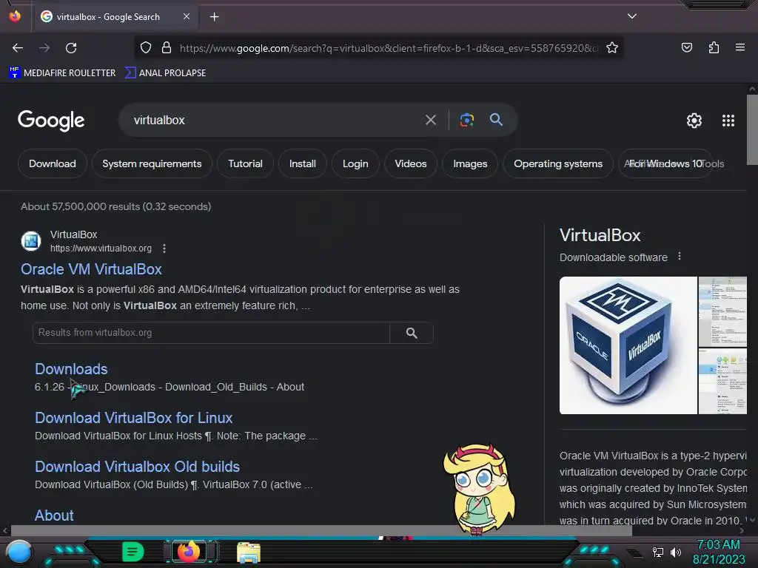The image size is (758, 568).
Task: Open more options next to Downloadable software
Action: [680, 257]
